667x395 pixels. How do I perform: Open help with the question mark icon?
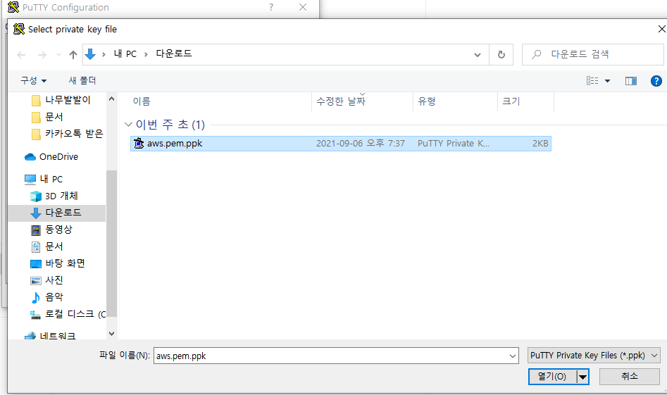[656, 81]
